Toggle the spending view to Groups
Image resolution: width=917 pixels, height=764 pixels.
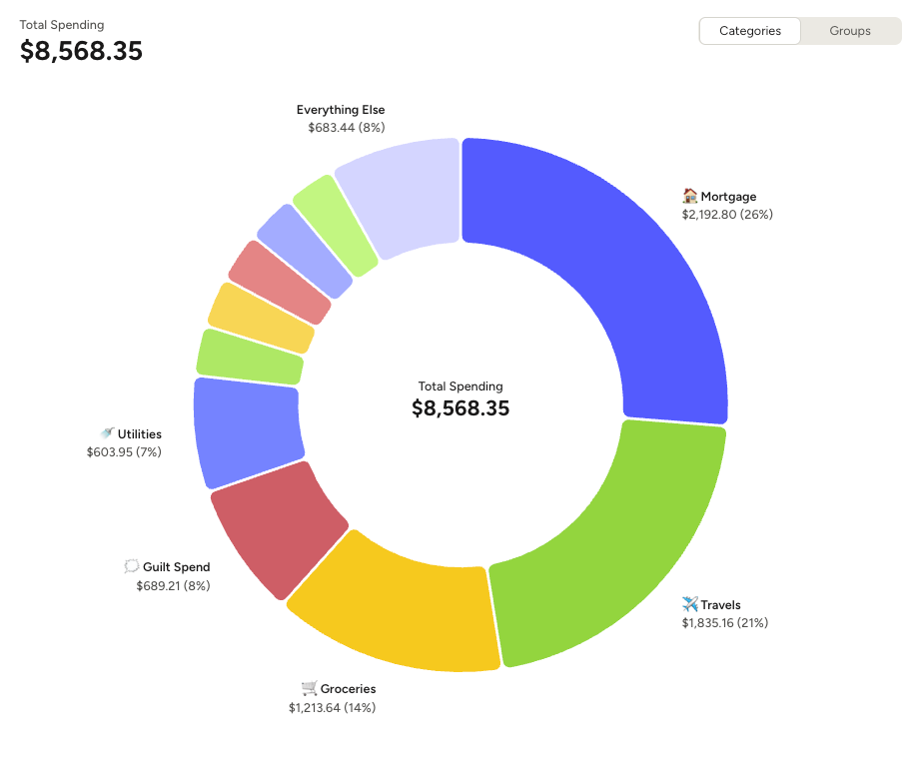(849, 31)
